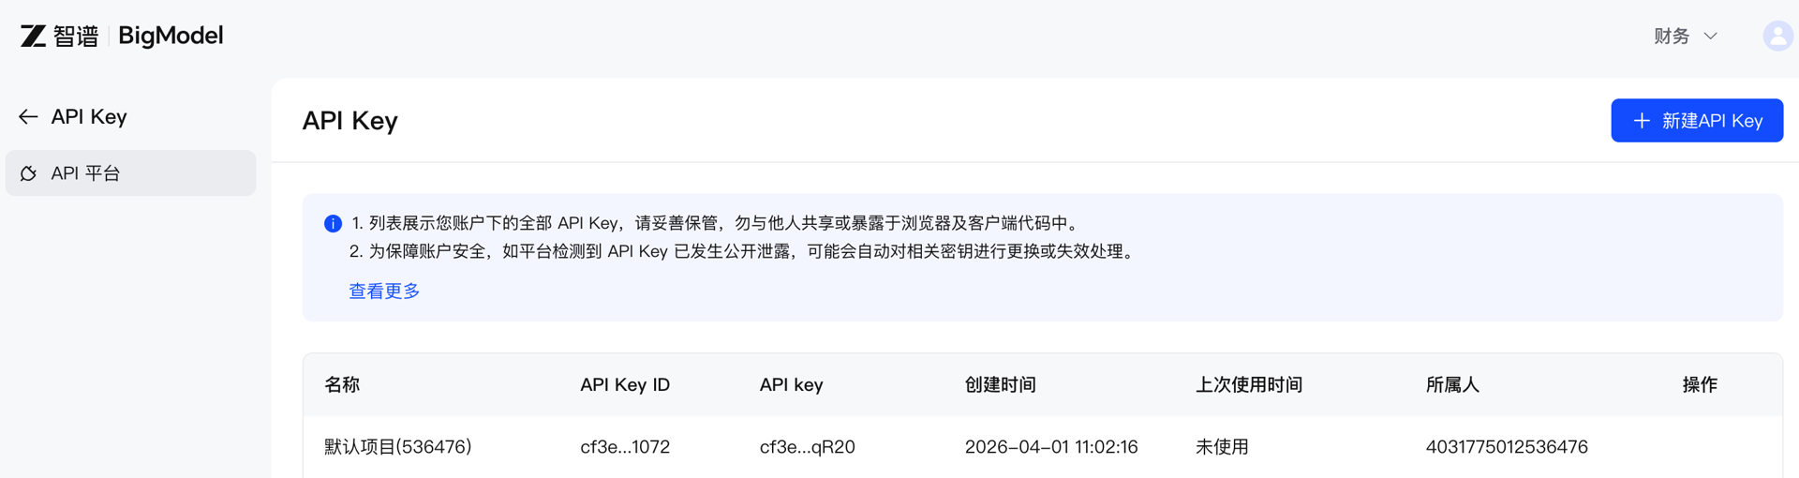
Task: Click the 新建API Key button
Action: pyautogui.click(x=1697, y=121)
